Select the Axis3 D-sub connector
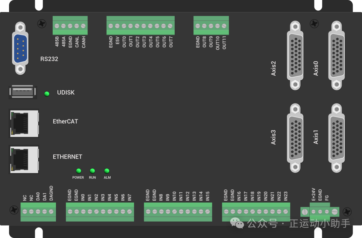This screenshot has width=362, height=238. [295, 138]
